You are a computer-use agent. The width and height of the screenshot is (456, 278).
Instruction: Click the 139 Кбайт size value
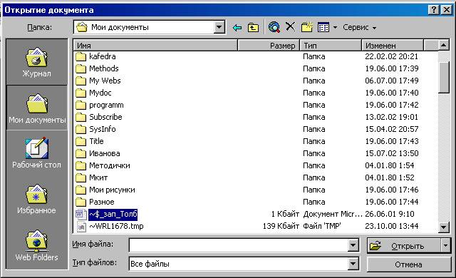281,226
